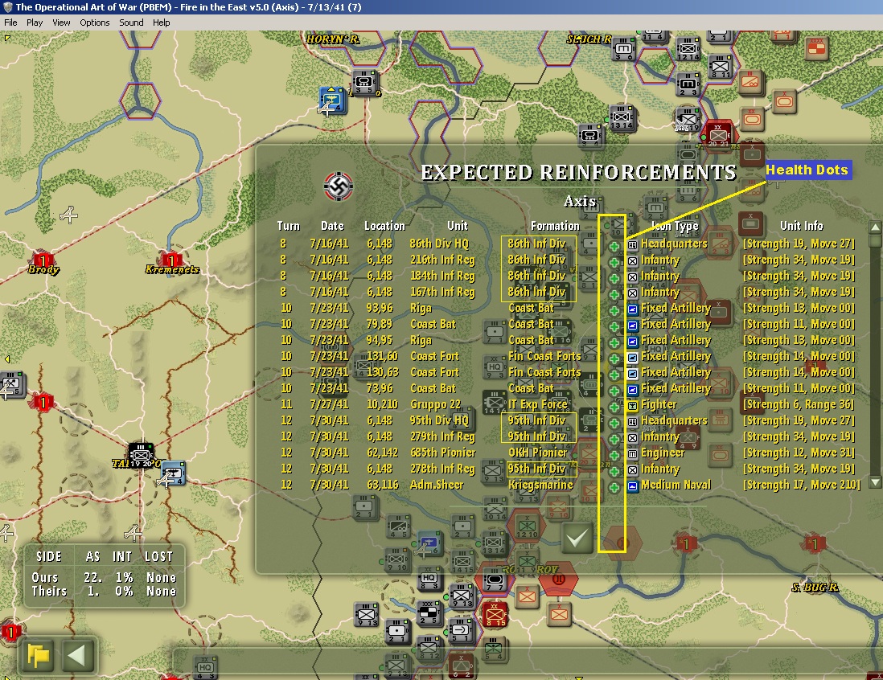Select the 216th Inf Reg unit name
The width and height of the screenshot is (883, 680).
pyautogui.click(x=442, y=260)
